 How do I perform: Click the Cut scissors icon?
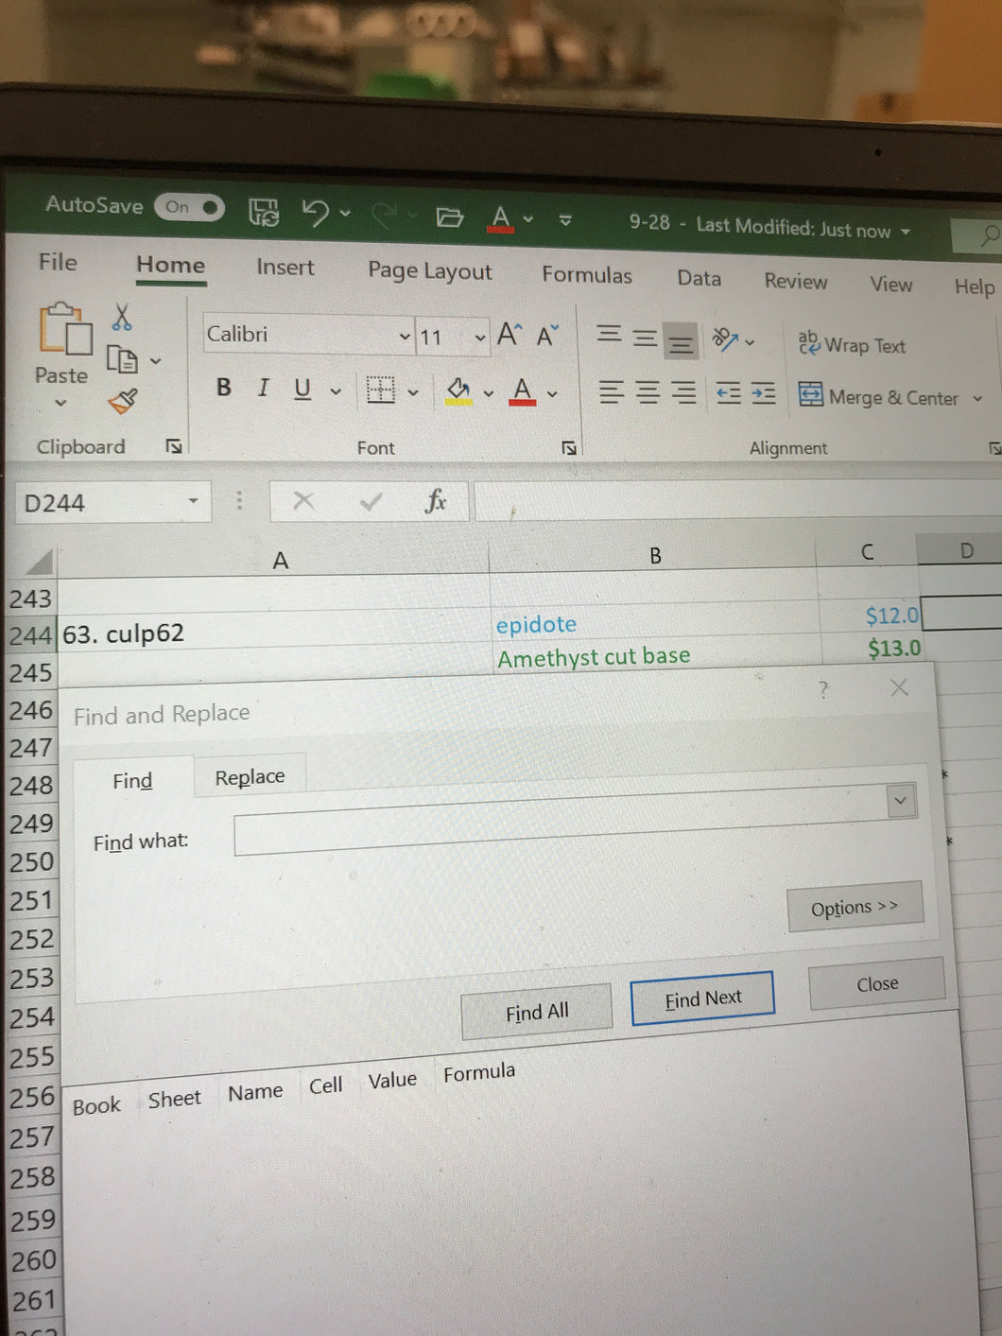pyautogui.click(x=122, y=317)
